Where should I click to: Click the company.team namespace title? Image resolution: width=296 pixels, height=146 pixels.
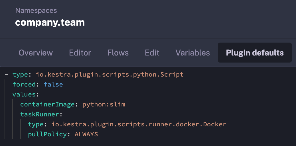point(50,22)
